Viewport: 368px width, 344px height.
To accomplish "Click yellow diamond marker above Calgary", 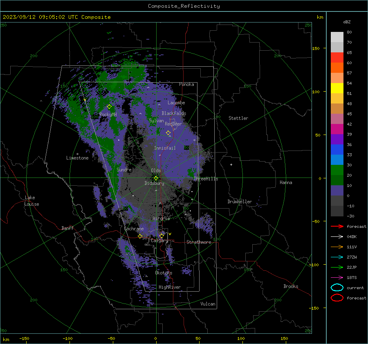I will tap(162, 236).
